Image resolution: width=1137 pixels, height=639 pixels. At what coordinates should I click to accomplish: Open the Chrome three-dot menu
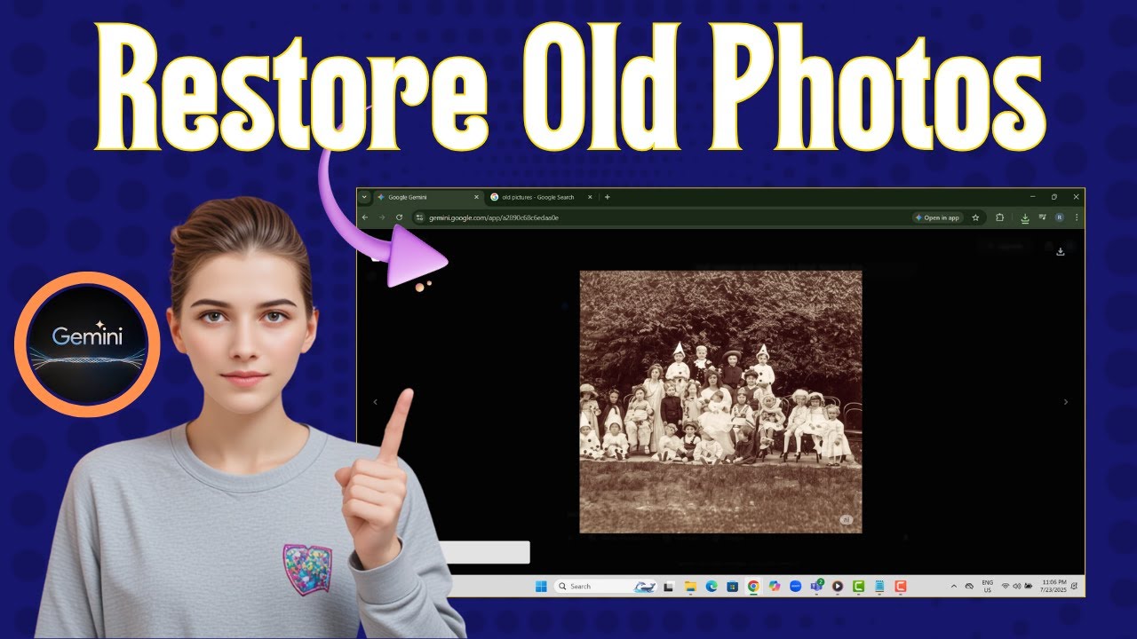[1077, 217]
